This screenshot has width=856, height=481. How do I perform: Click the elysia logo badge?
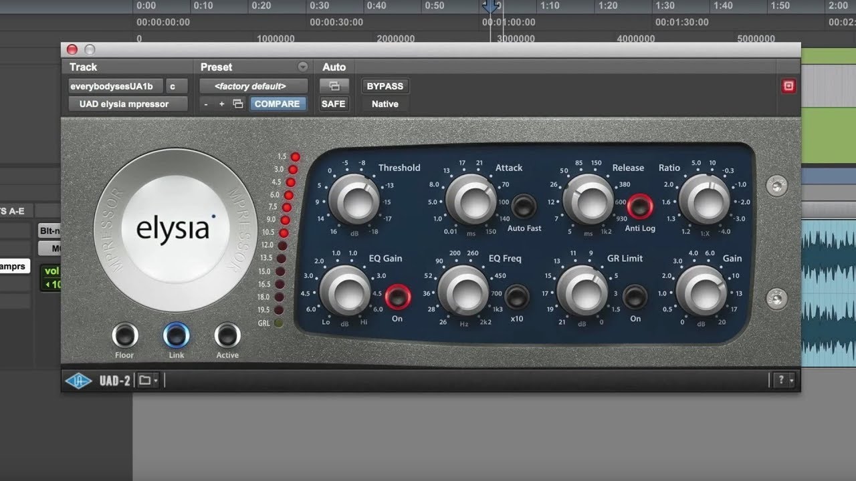pyautogui.click(x=176, y=229)
